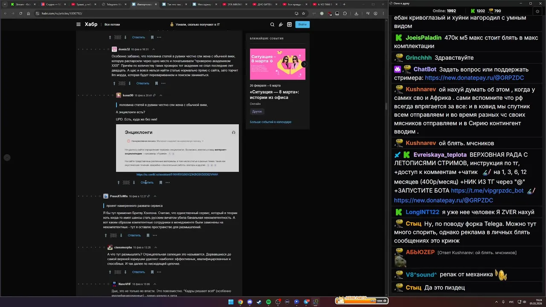Reply to ctenomorpha's comment
Image resolution: width=546 pixels, height=307 pixels.
click(139, 272)
